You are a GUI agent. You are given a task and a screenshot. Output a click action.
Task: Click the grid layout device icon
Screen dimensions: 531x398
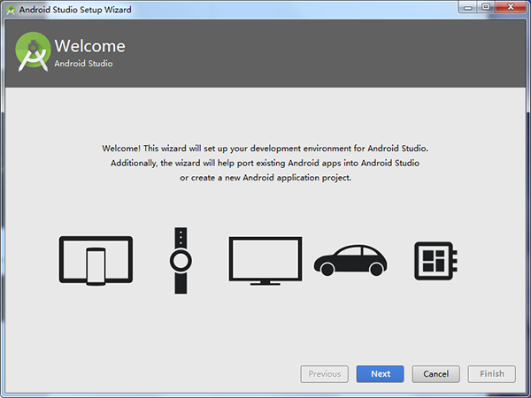(434, 260)
